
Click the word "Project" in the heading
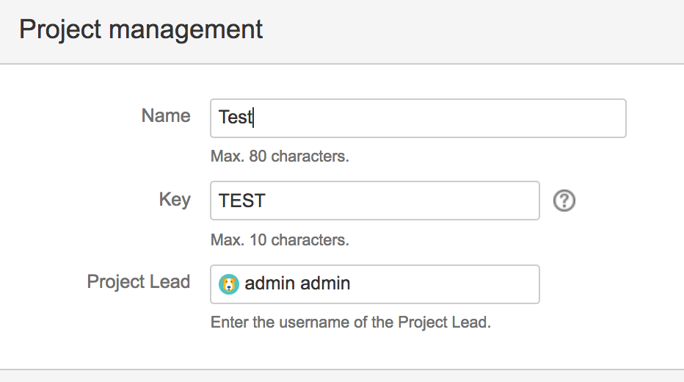click(59, 30)
